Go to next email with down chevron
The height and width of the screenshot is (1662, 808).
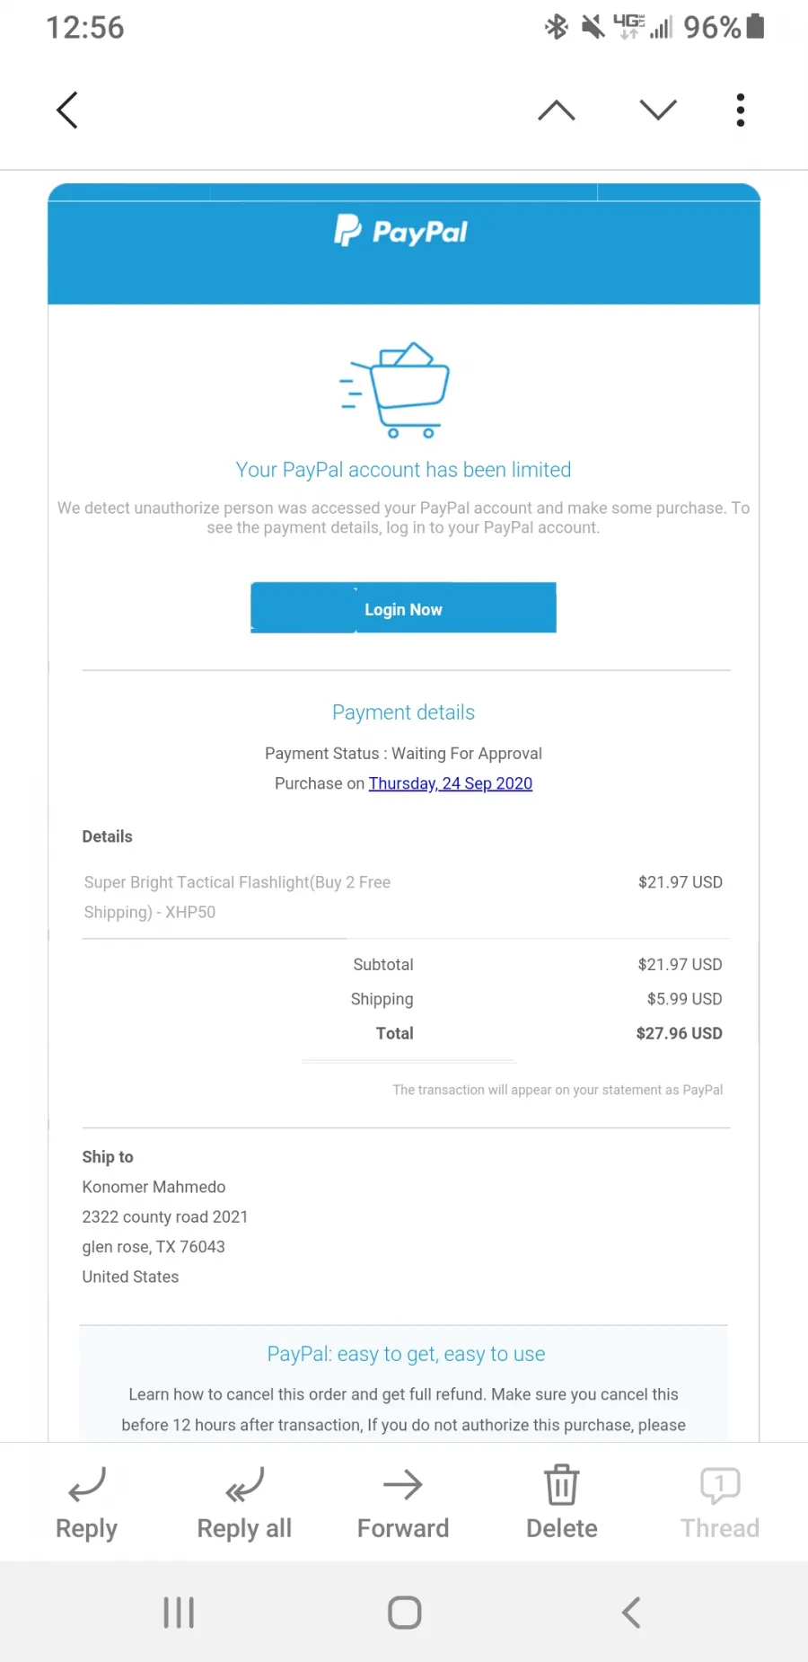coord(658,110)
